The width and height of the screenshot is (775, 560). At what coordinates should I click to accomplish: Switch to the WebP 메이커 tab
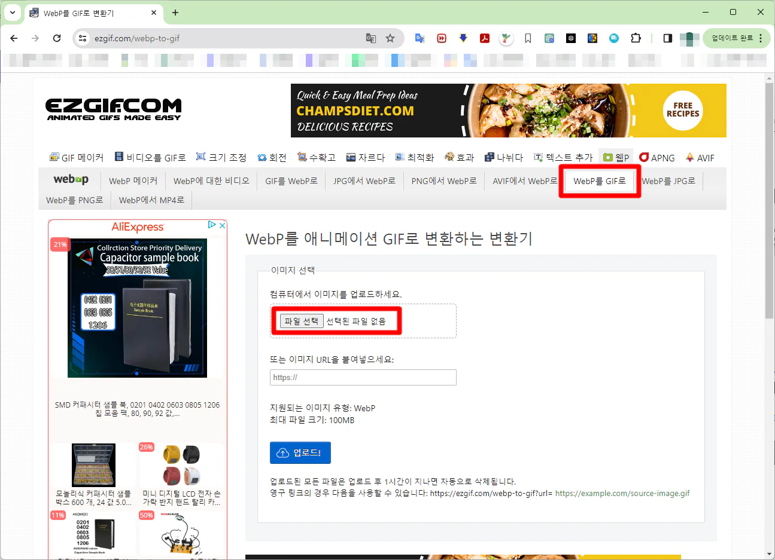[x=133, y=180]
